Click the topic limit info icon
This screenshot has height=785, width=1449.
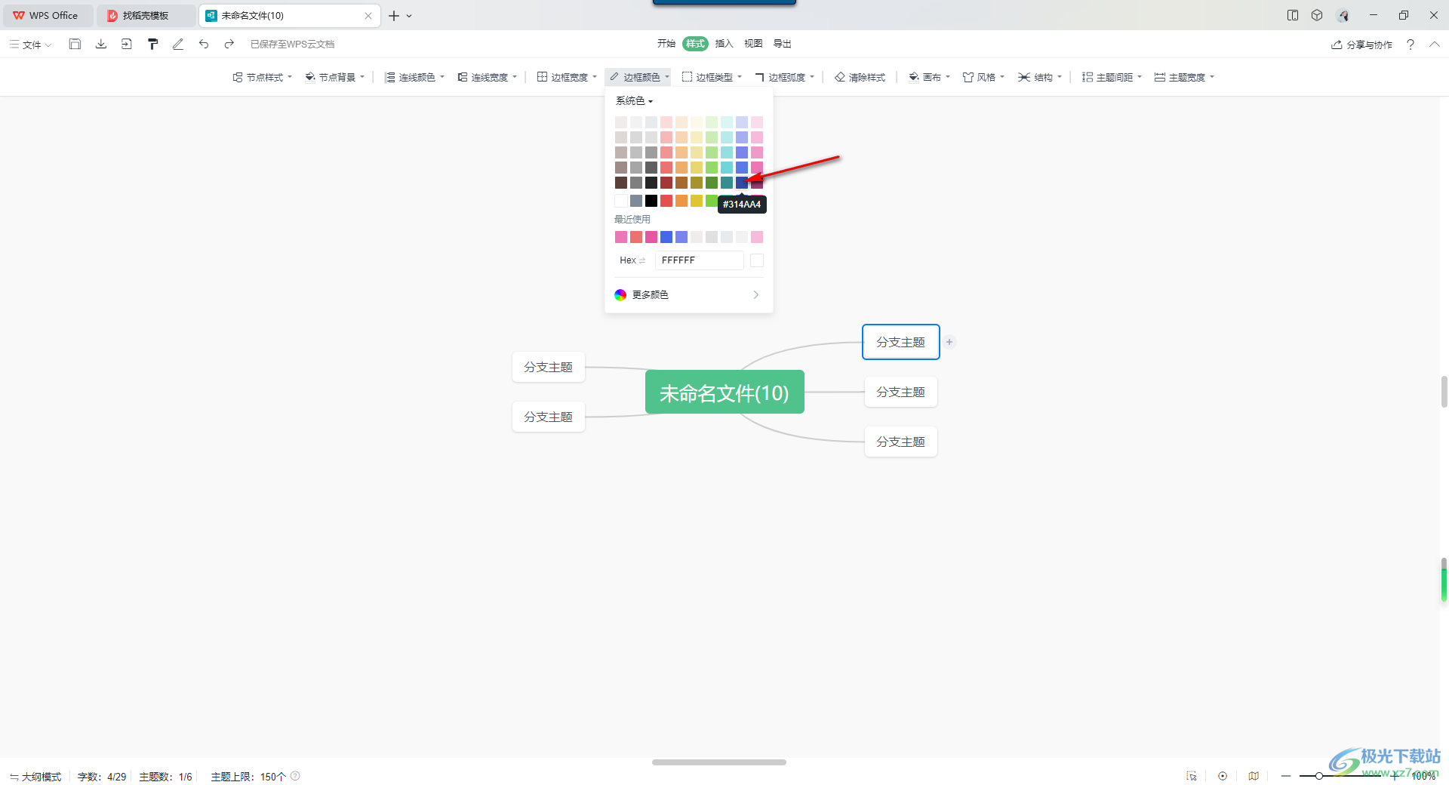tap(295, 776)
